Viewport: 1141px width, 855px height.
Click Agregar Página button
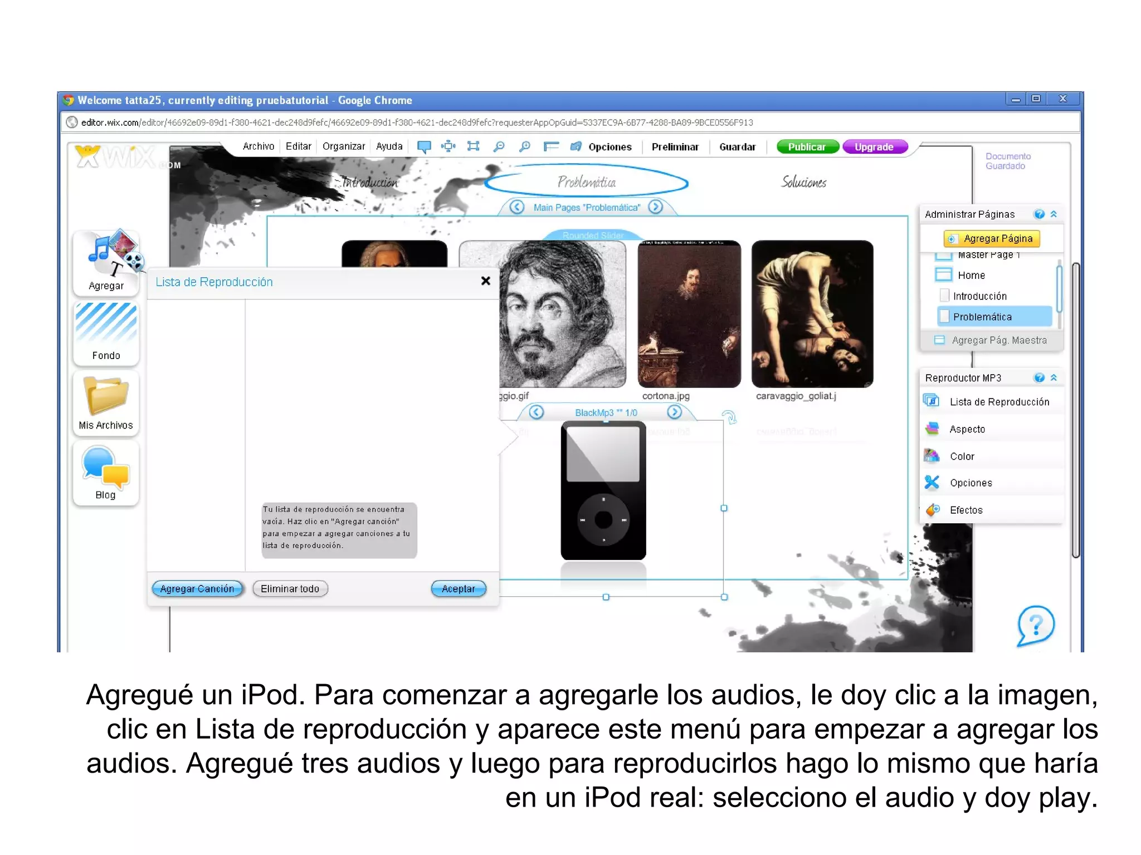click(992, 238)
